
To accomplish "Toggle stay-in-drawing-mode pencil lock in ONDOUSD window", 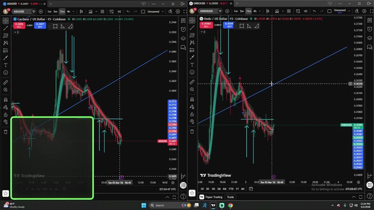I will pyautogui.click(x=192, y=107).
